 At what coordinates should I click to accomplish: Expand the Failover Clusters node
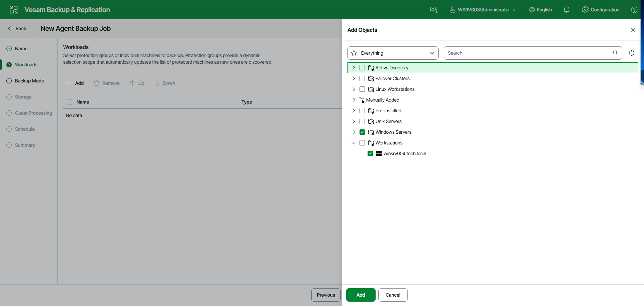point(353,78)
